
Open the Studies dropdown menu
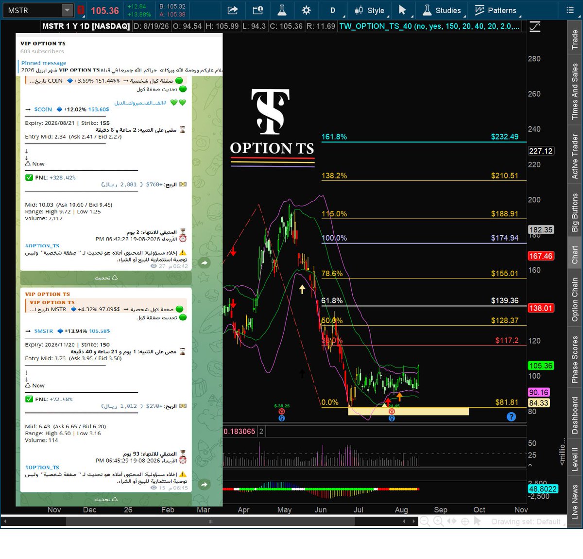click(x=442, y=10)
